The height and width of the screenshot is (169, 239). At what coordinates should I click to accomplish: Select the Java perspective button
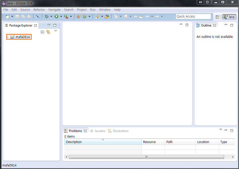[x=229, y=17]
